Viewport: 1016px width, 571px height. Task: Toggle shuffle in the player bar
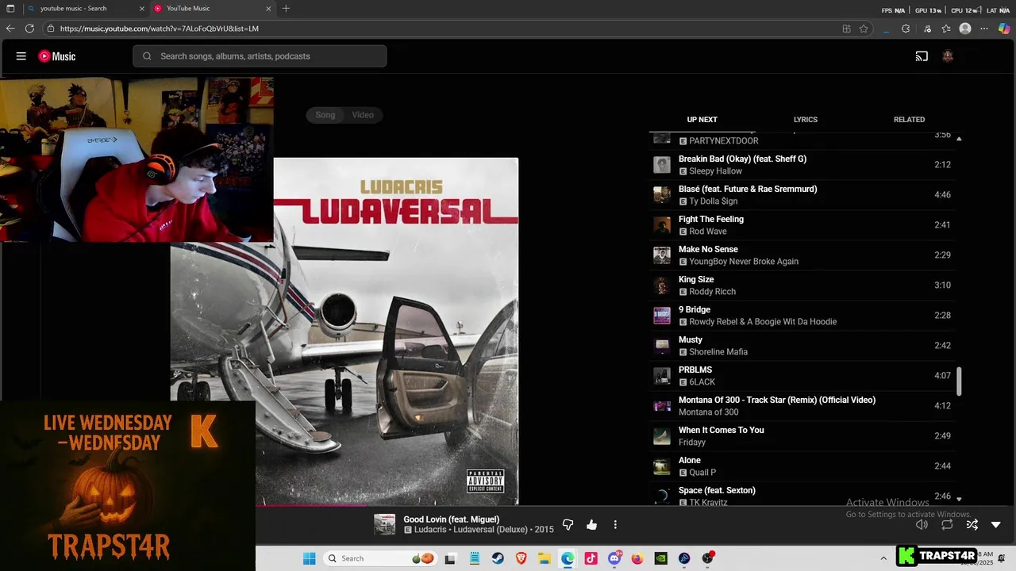(972, 525)
